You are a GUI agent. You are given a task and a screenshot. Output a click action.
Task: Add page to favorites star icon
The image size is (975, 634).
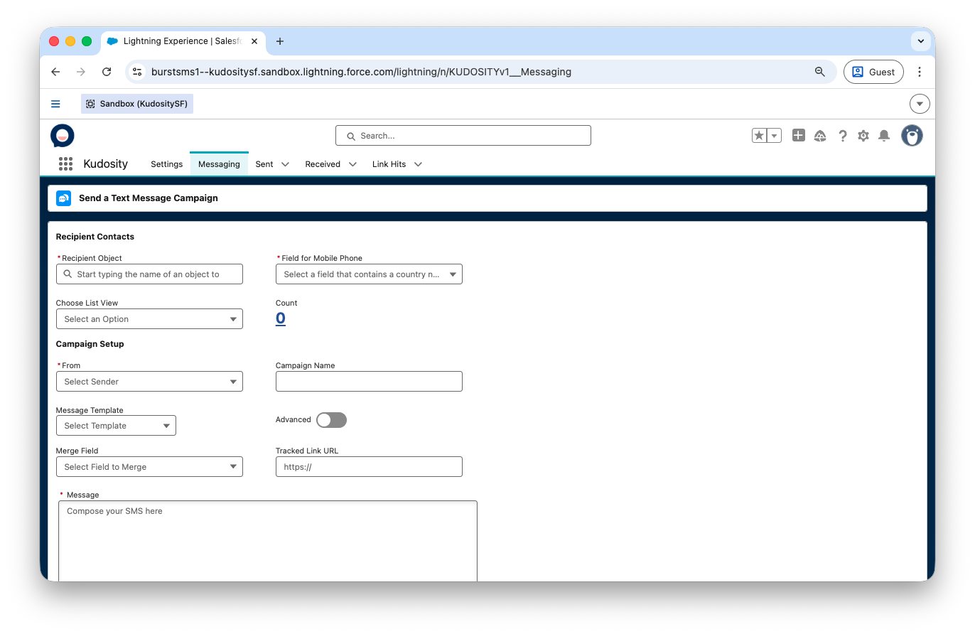[x=760, y=136]
